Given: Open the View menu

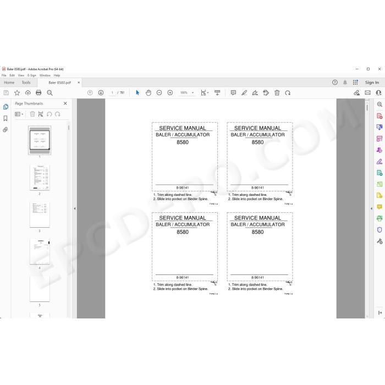Looking at the screenshot, I should point(21,75).
